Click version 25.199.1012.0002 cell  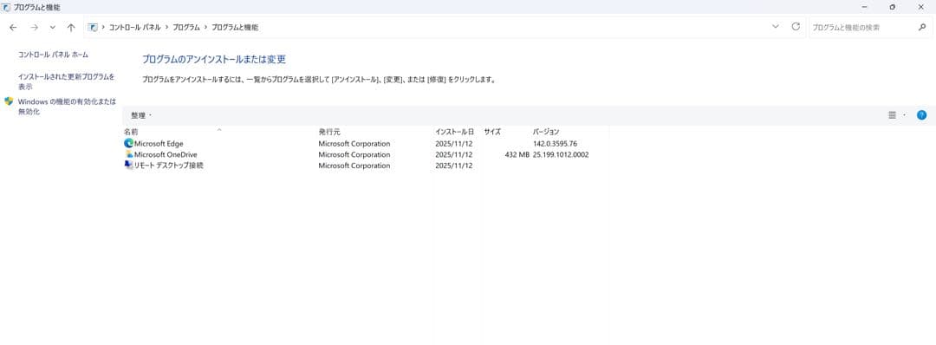point(561,154)
